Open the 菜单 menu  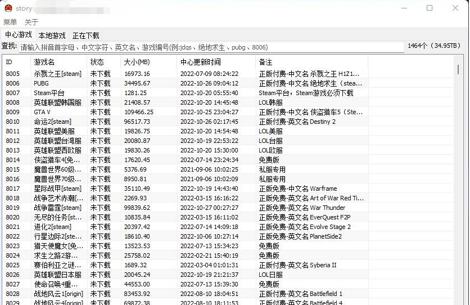click(10, 22)
